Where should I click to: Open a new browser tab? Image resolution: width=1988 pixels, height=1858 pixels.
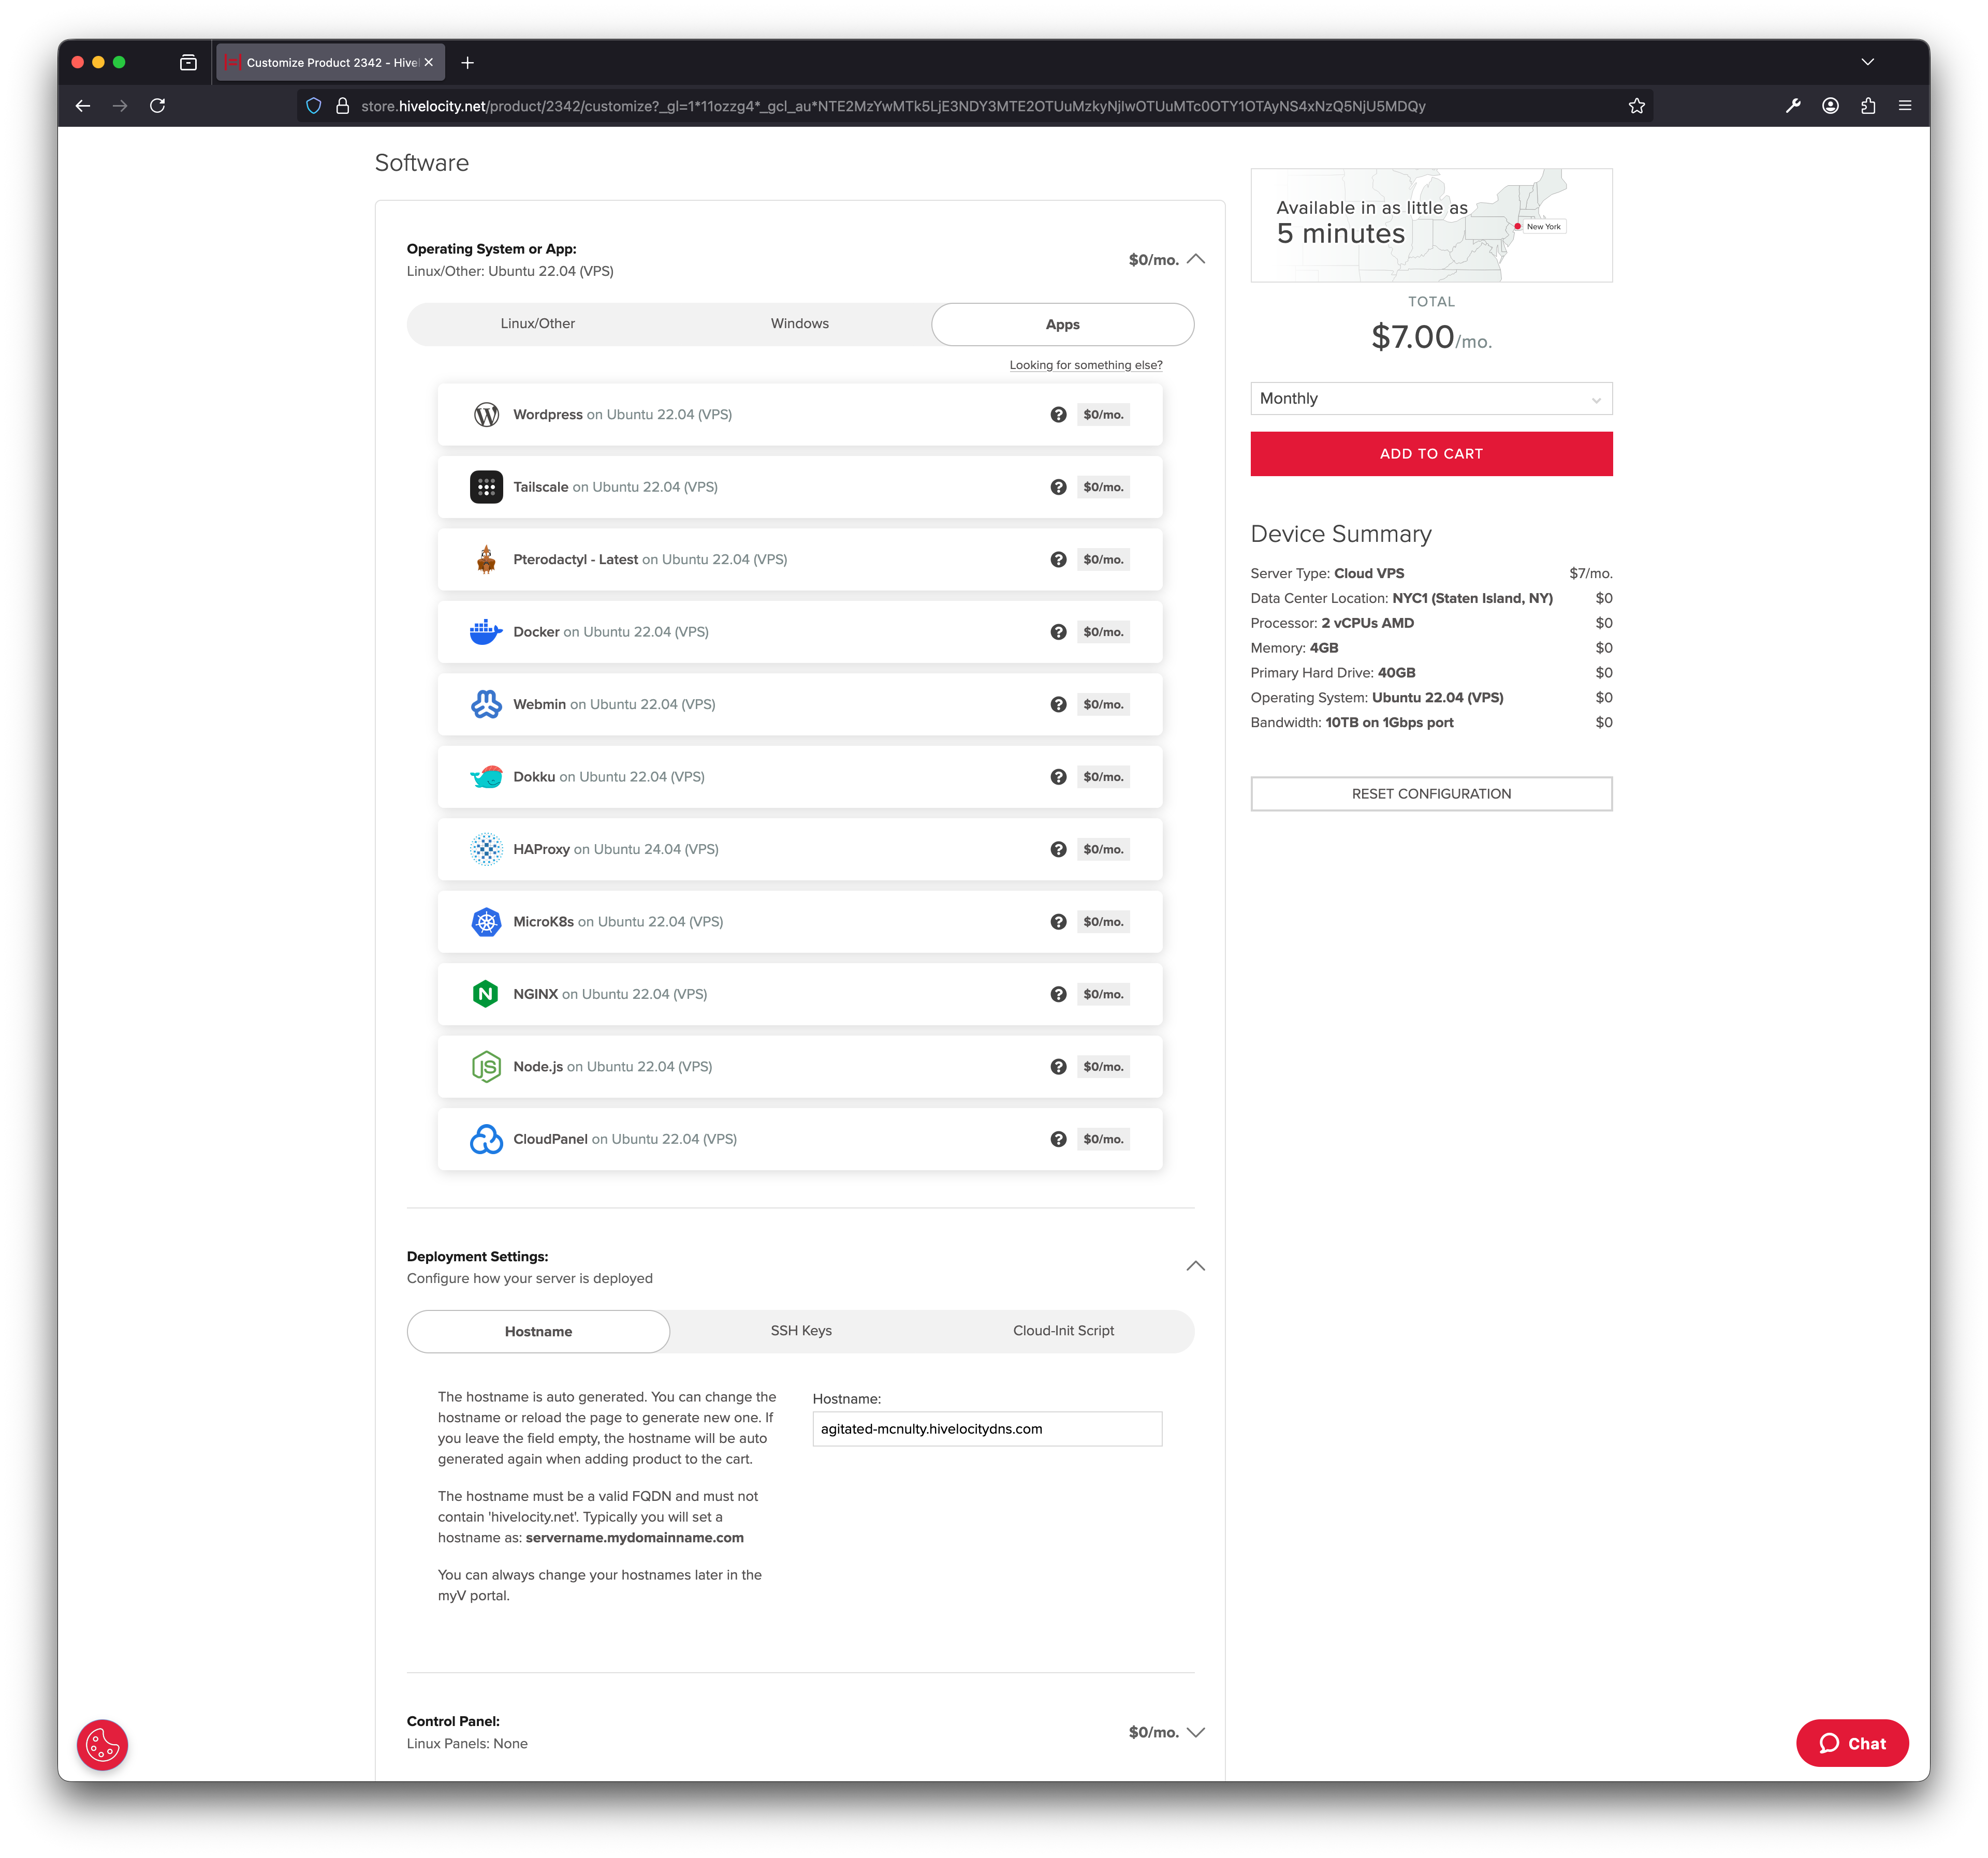click(467, 63)
